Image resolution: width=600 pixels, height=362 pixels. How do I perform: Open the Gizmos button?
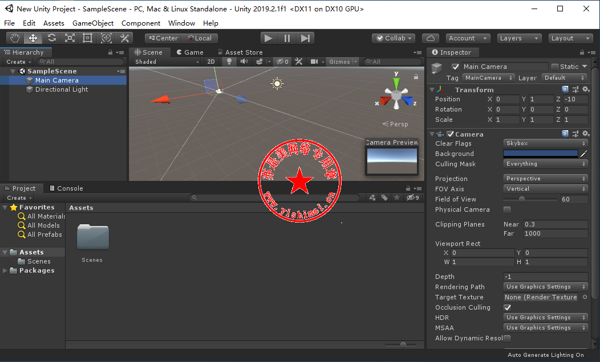[343, 61]
